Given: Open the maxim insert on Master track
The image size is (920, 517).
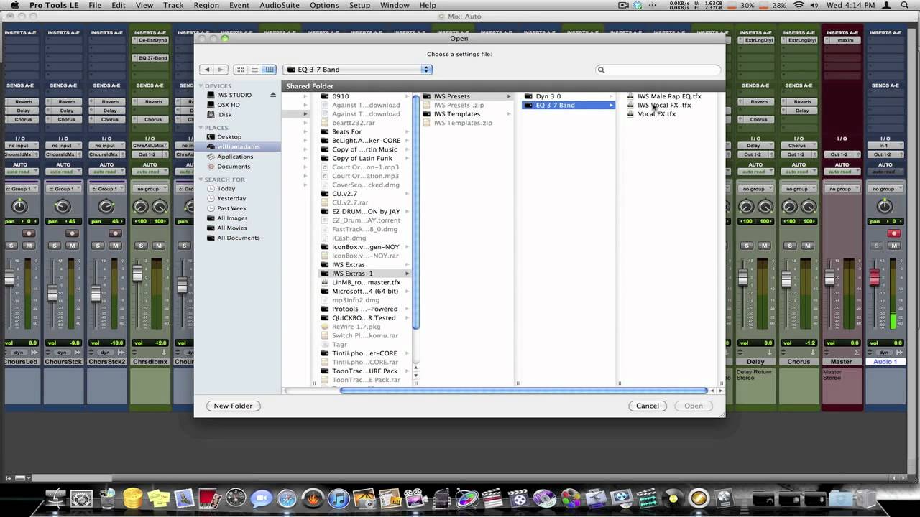Looking at the screenshot, I should coord(842,40).
